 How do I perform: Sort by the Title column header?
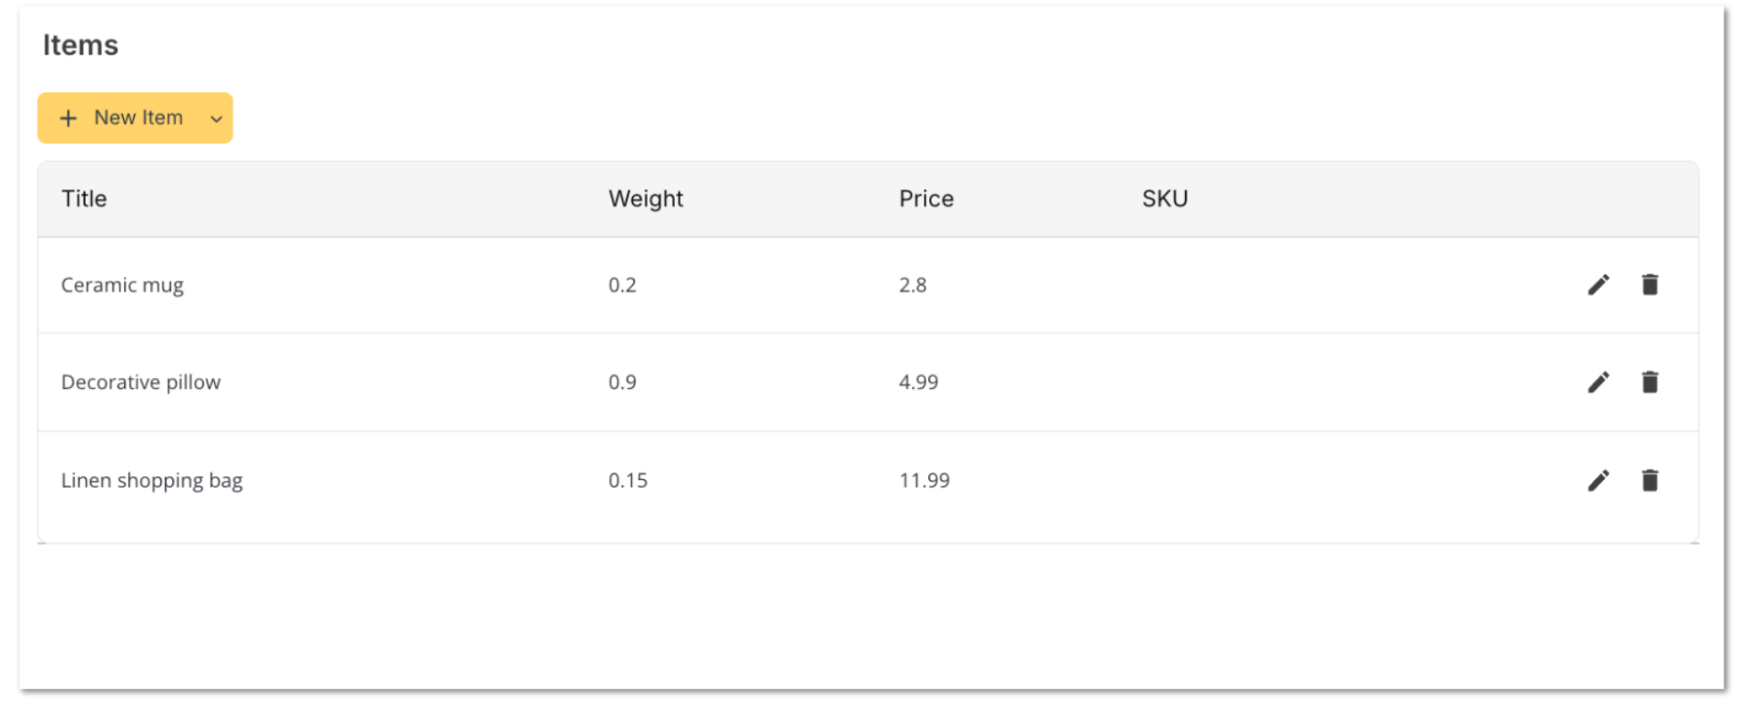point(84,198)
